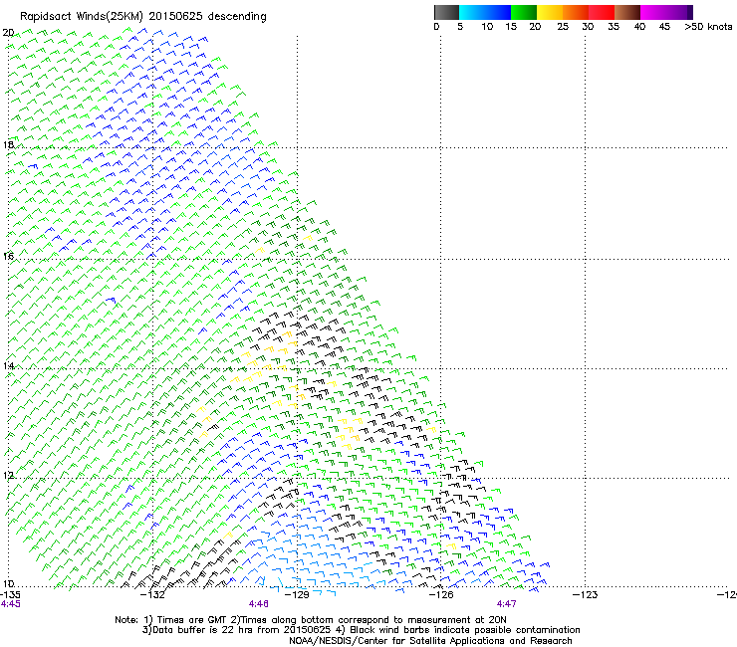
Task: Select the yellow 20-25 knots legend segment
Action: (x=550, y=12)
